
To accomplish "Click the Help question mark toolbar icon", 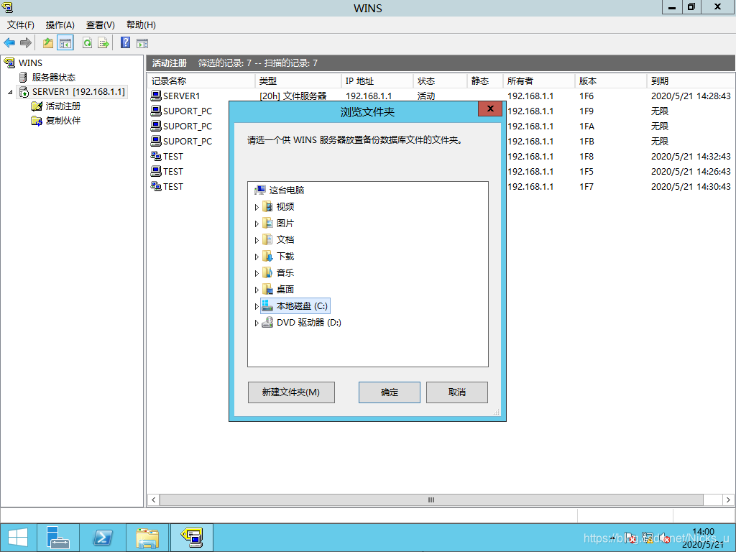I will click(125, 42).
